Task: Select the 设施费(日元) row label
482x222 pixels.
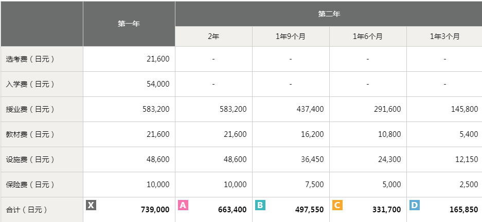Action: (30, 159)
